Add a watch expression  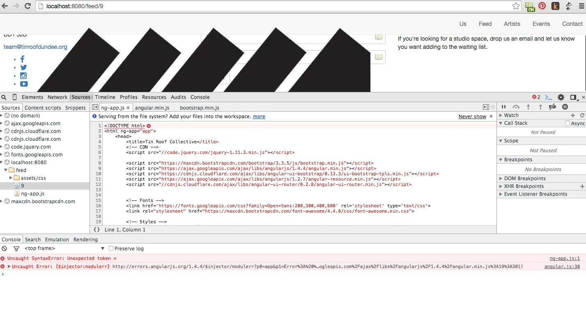point(573,115)
